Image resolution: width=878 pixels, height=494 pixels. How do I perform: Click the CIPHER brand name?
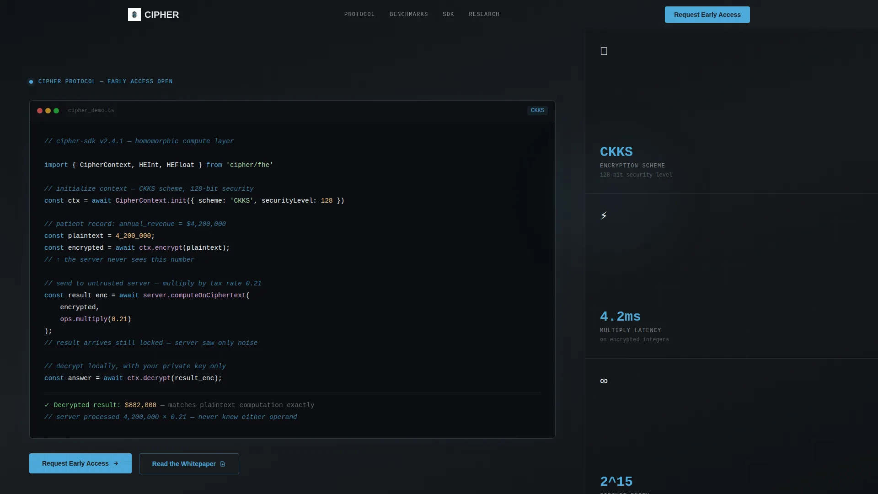click(161, 15)
